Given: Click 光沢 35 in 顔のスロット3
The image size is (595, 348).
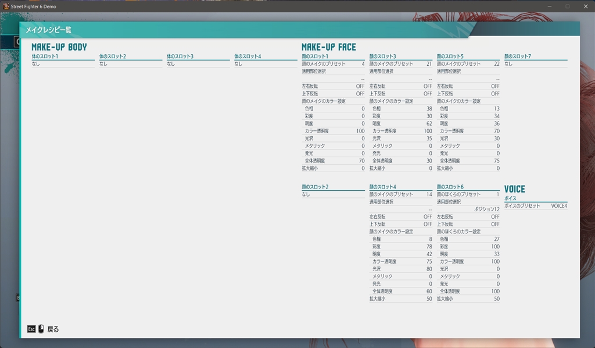Looking at the screenshot, I should (401, 139).
